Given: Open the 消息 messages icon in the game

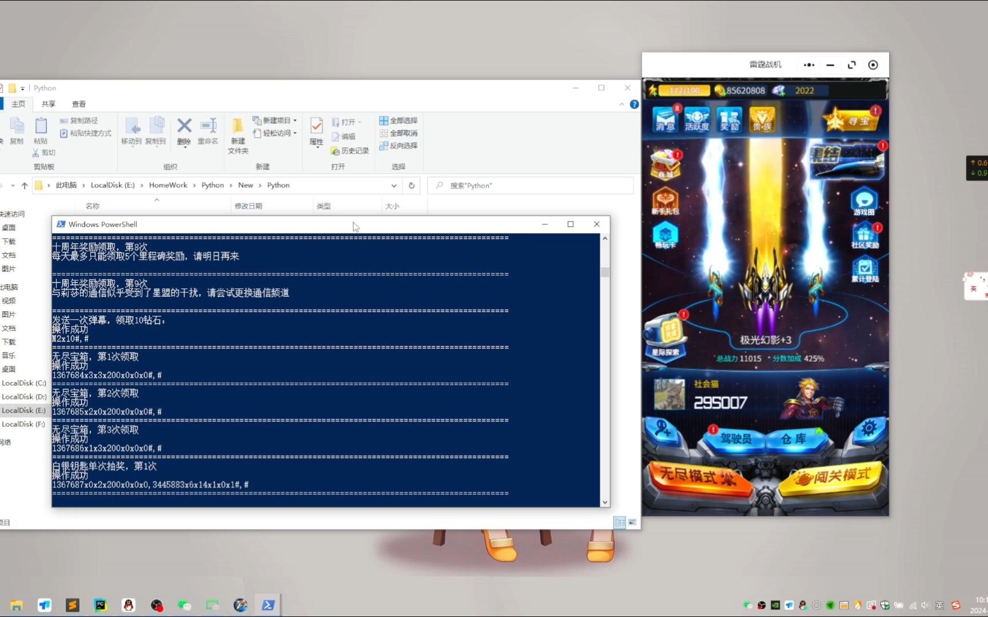Looking at the screenshot, I should (x=665, y=119).
